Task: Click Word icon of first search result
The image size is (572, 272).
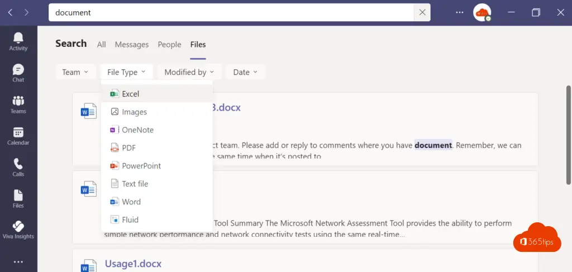Action: coord(89,111)
